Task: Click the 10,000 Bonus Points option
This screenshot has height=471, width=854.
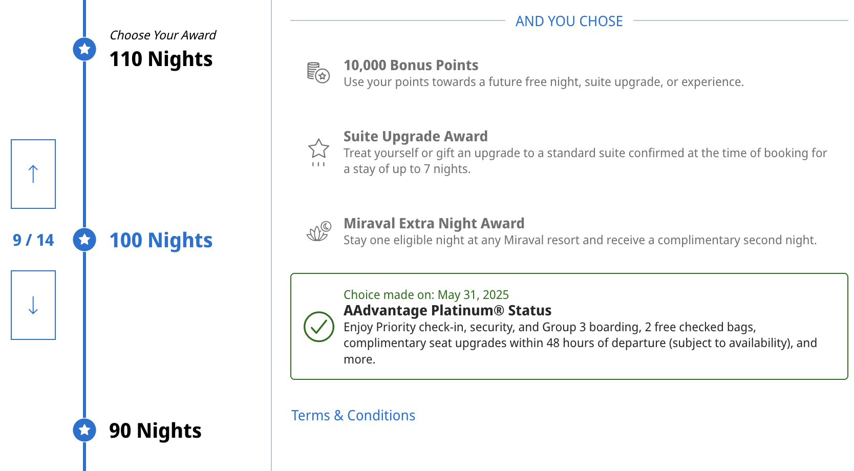Action: (411, 66)
